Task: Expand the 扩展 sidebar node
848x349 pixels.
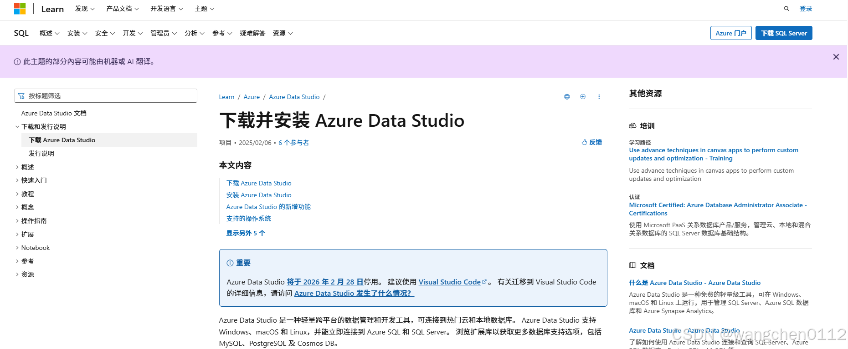Action: (x=25, y=234)
